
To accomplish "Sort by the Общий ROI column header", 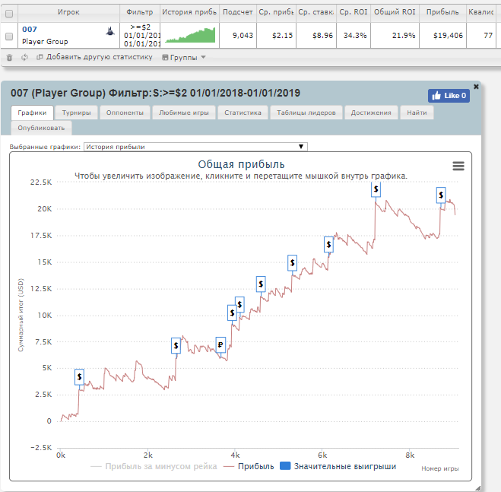I will click(395, 12).
